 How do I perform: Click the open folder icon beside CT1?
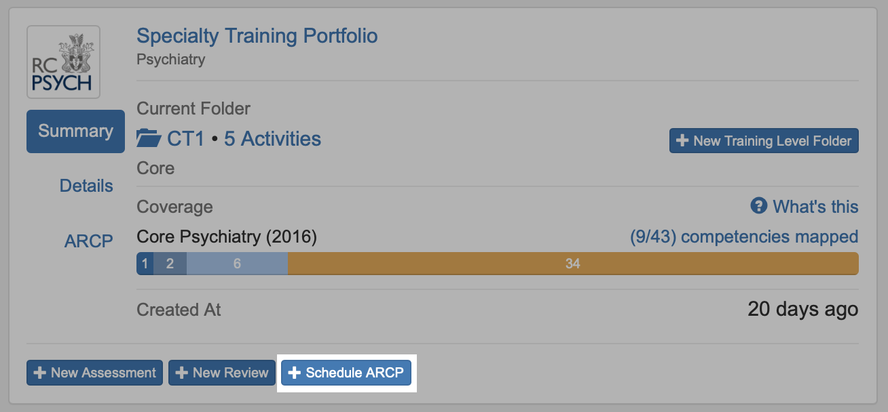[x=149, y=140]
